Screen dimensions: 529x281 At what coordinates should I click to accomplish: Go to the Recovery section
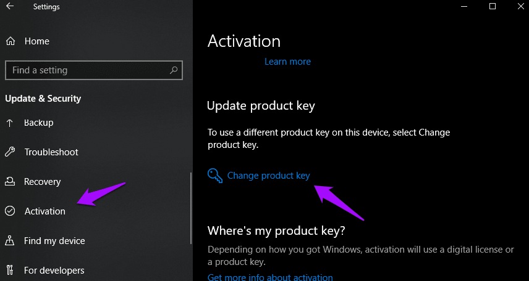[43, 182]
